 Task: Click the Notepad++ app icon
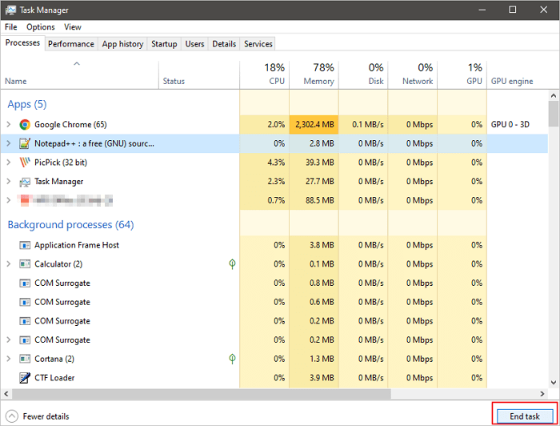pyautogui.click(x=26, y=143)
